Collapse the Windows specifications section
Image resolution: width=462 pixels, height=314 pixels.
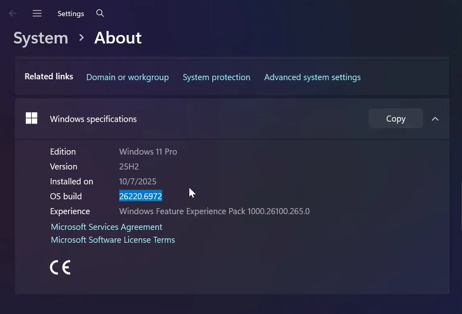[x=435, y=119]
